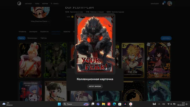Open Windows notification center bell
The height and width of the screenshot is (107, 190).
(187, 104)
